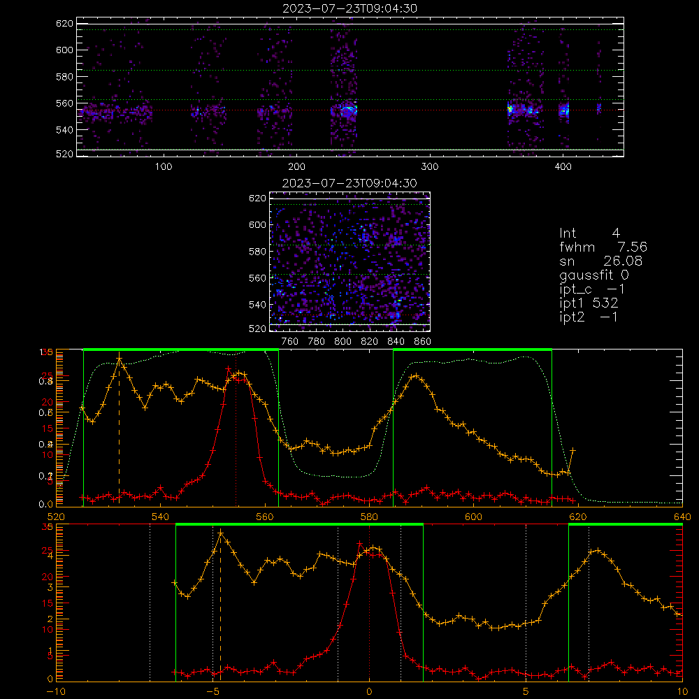Click the orange peak marker at dashed line in third plot

[x=119, y=359]
